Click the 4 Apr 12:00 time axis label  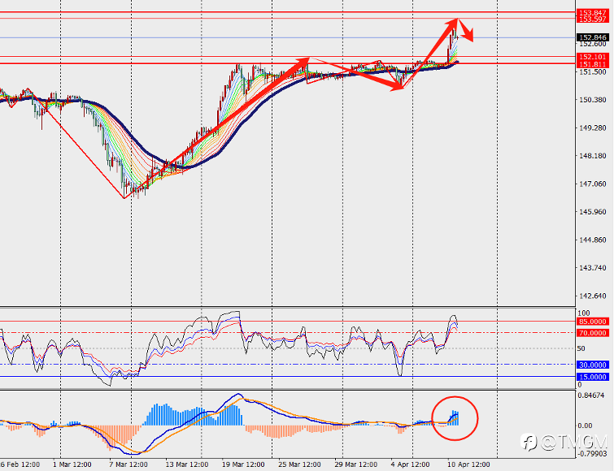pyautogui.click(x=410, y=465)
